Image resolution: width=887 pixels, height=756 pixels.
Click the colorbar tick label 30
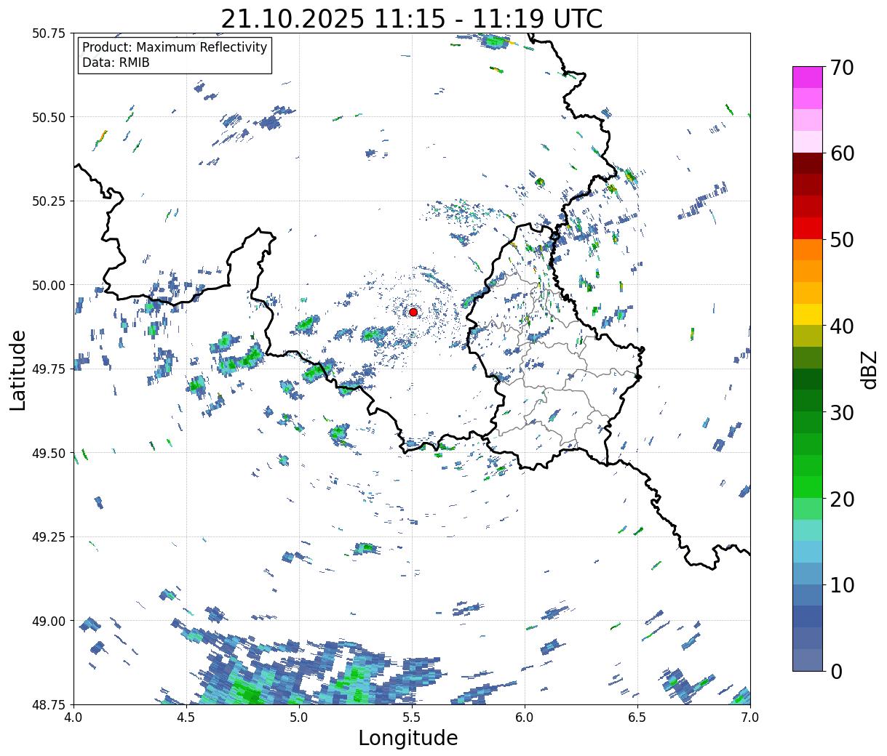point(842,413)
